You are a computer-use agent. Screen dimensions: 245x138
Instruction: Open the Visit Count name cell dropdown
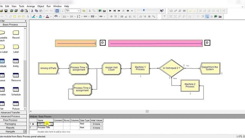click(x=51, y=124)
